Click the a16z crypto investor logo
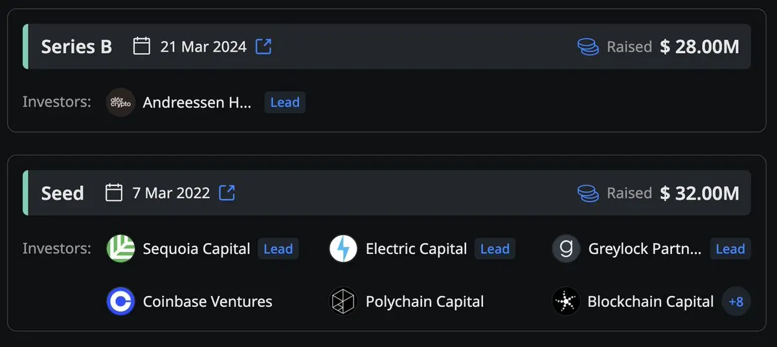This screenshot has width=777, height=347. pos(120,102)
